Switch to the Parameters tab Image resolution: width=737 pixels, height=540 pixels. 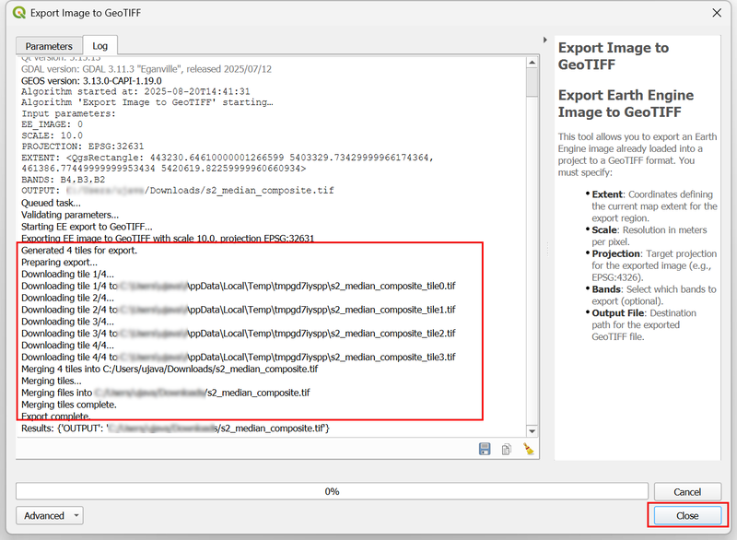(49, 46)
